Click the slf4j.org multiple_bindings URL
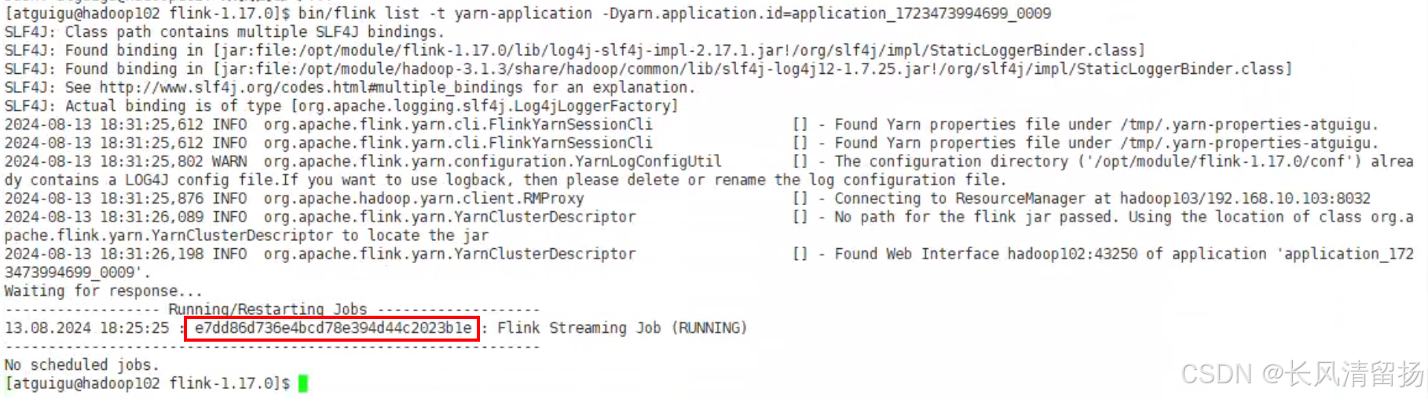Viewport: 1428px width, 399px height. coord(311,87)
